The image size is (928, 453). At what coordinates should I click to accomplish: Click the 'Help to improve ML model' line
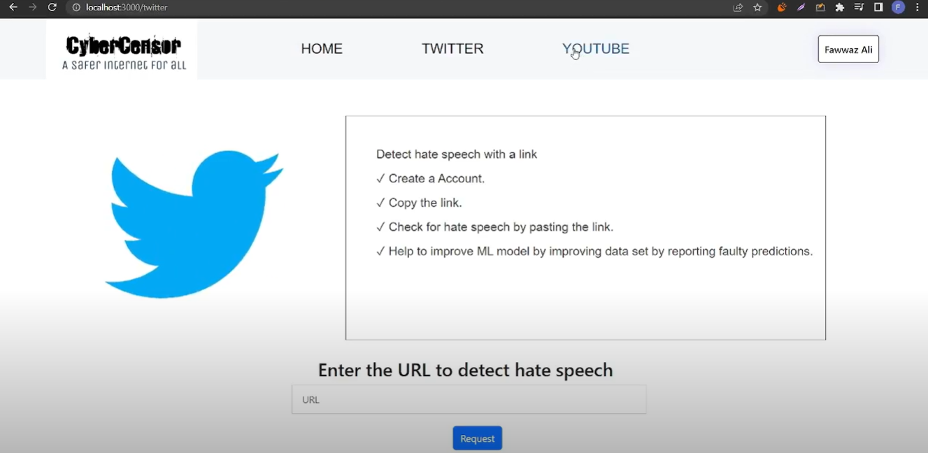click(594, 252)
